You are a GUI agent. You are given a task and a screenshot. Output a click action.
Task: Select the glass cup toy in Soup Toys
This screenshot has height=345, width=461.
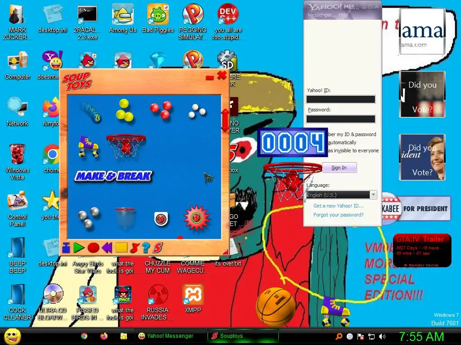(x=125, y=218)
